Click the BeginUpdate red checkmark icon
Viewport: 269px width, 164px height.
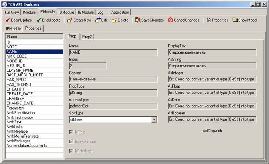click(8, 20)
